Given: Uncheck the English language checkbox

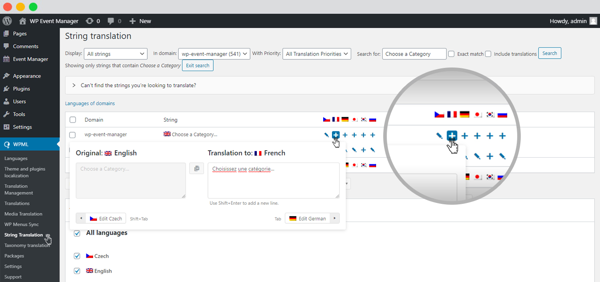Looking at the screenshot, I should 77,271.
